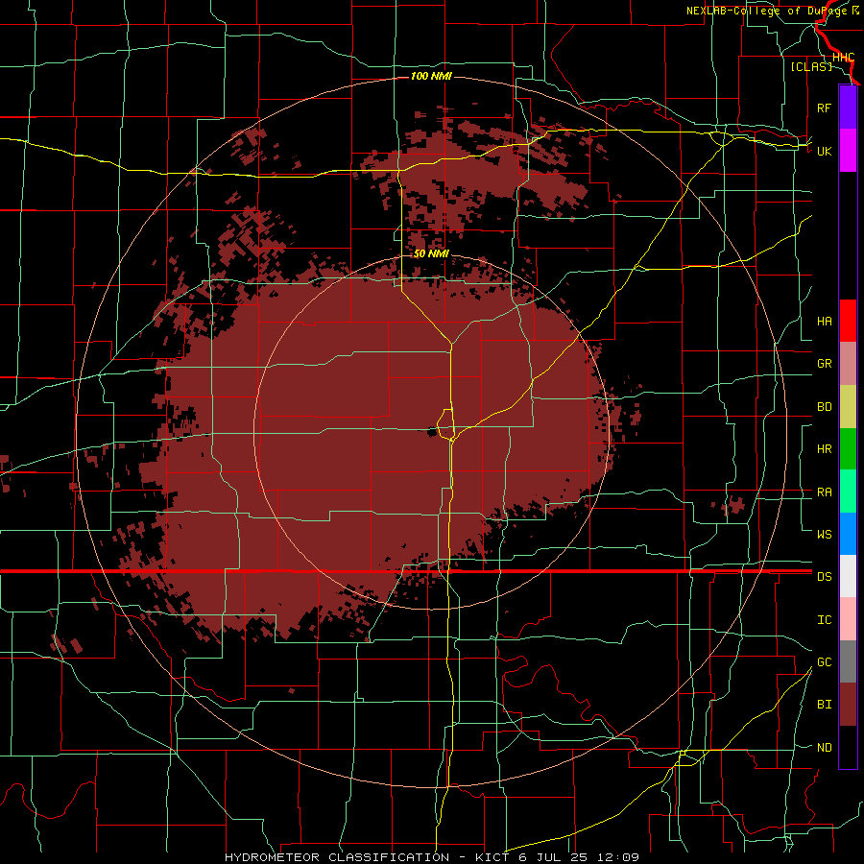Click the BI brown legend swatch
This screenshot has width=864, height=864.
click(848, 705)
